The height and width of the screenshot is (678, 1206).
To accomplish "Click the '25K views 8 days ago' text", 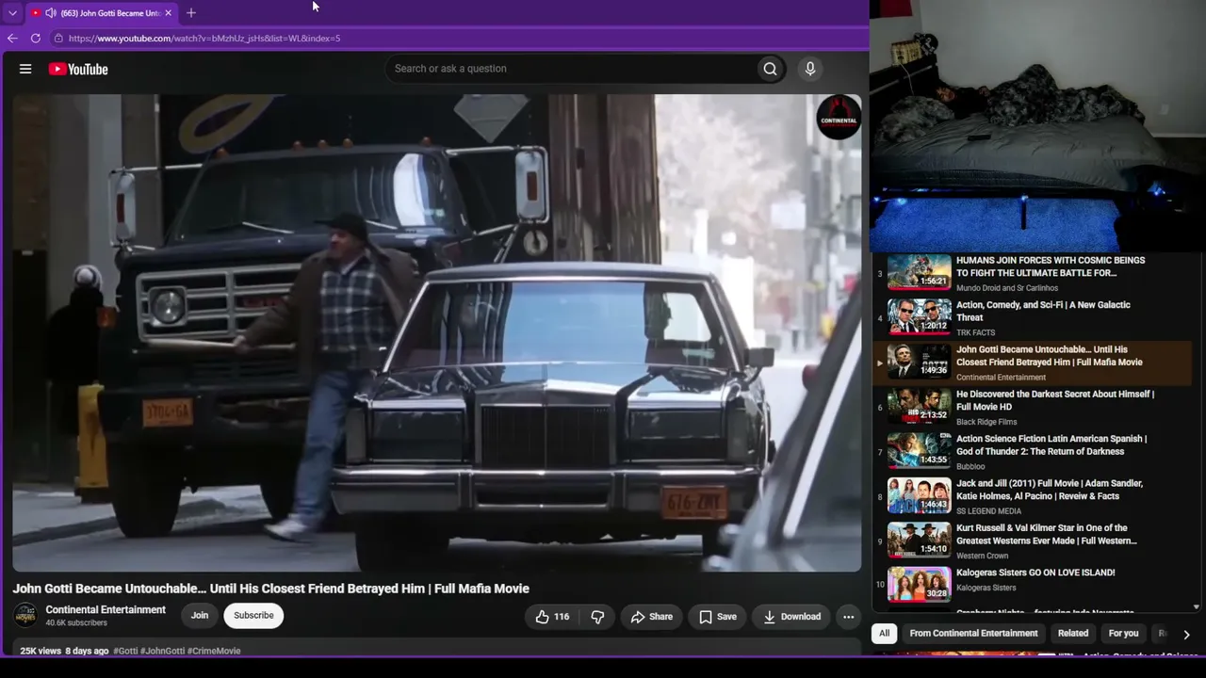I will click(x=64, y=651).
